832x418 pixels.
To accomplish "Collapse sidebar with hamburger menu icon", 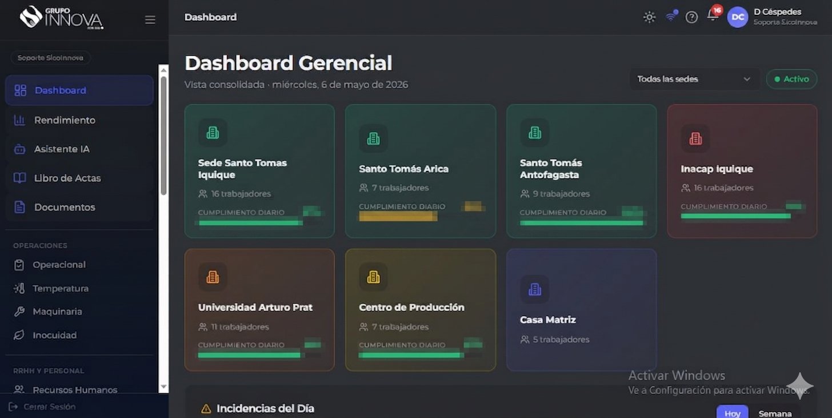I will tap(150, 20).
